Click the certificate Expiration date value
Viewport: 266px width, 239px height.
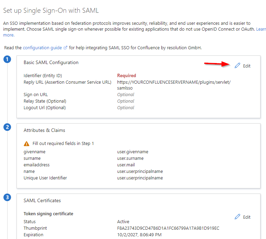click(x=139, y=235)
